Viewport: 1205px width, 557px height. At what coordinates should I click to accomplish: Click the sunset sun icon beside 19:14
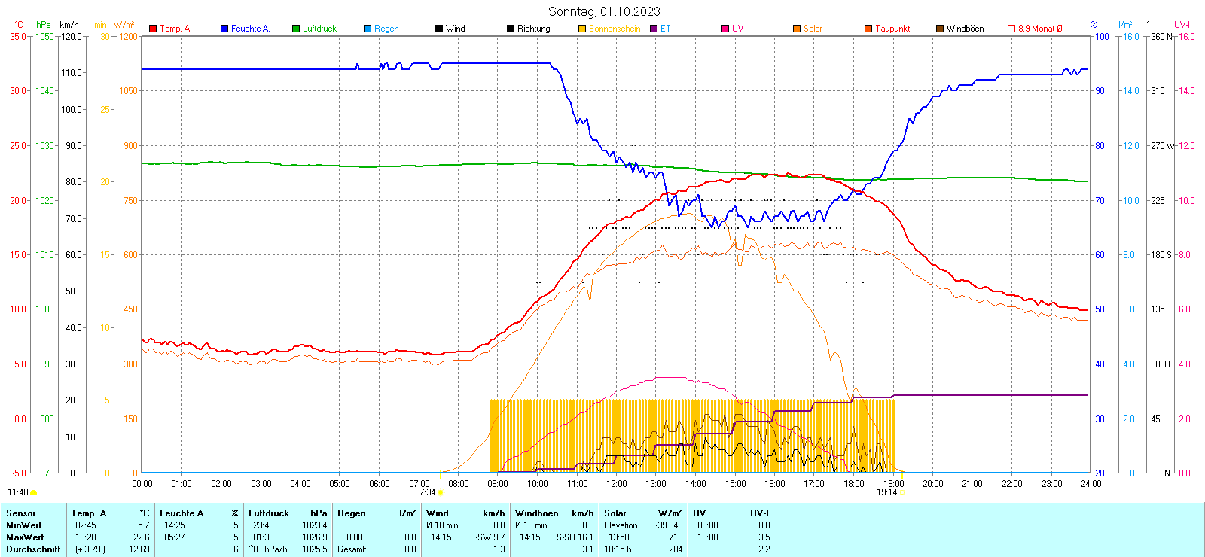902,492
